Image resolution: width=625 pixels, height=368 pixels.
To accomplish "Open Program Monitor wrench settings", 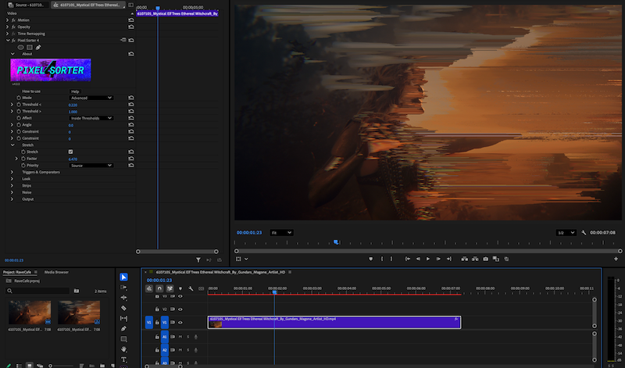I will (x=583, y=233).
